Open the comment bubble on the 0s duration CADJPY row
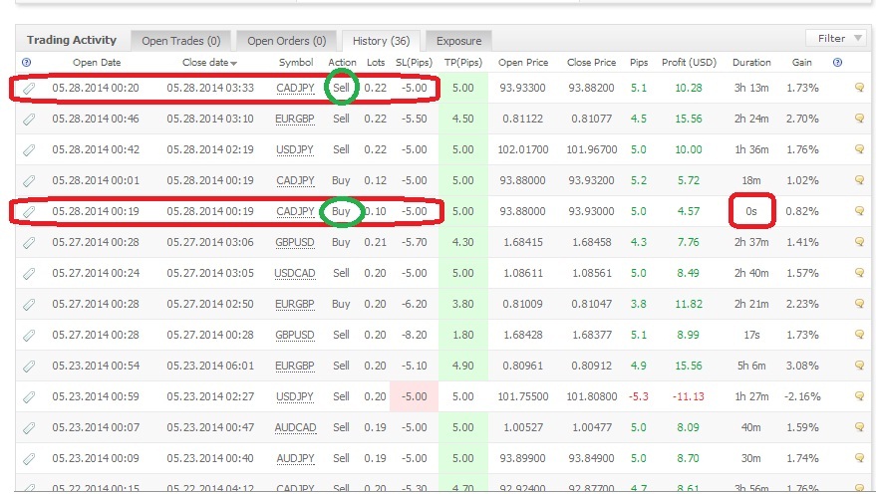The height and width of the screenshot is (494, 876). (859, 211)
